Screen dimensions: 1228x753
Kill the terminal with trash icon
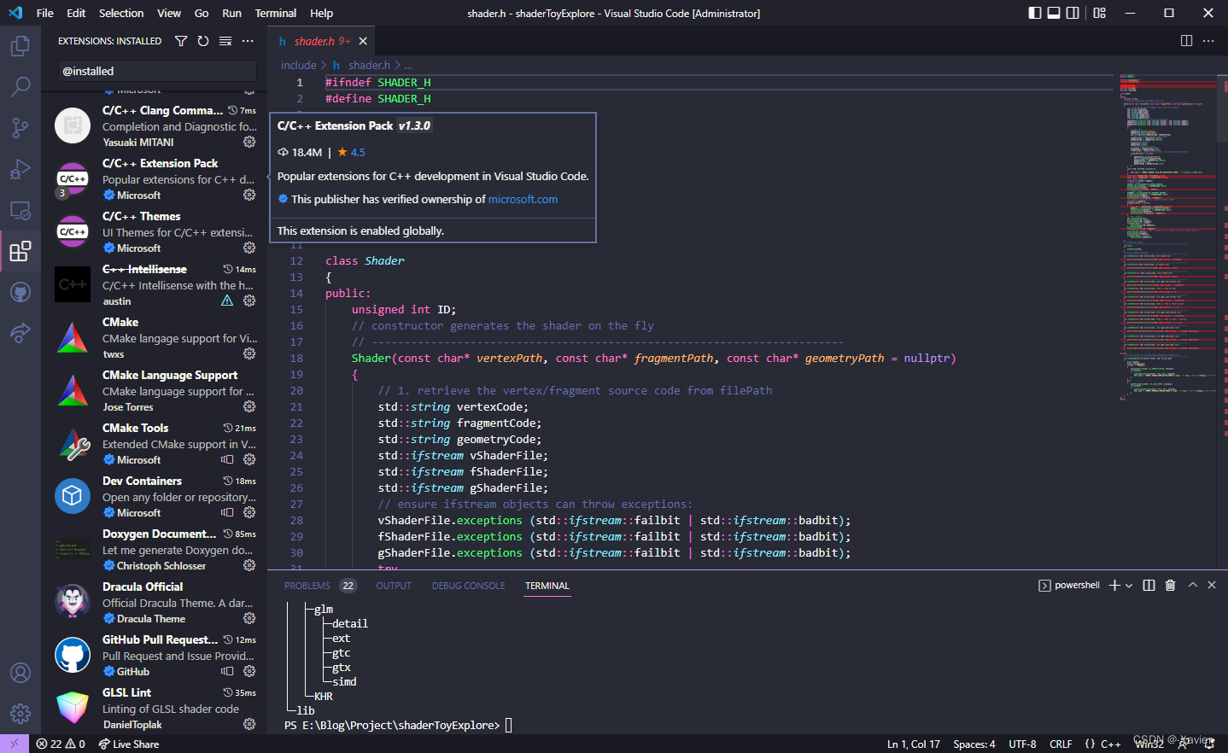pos(1171,586)
